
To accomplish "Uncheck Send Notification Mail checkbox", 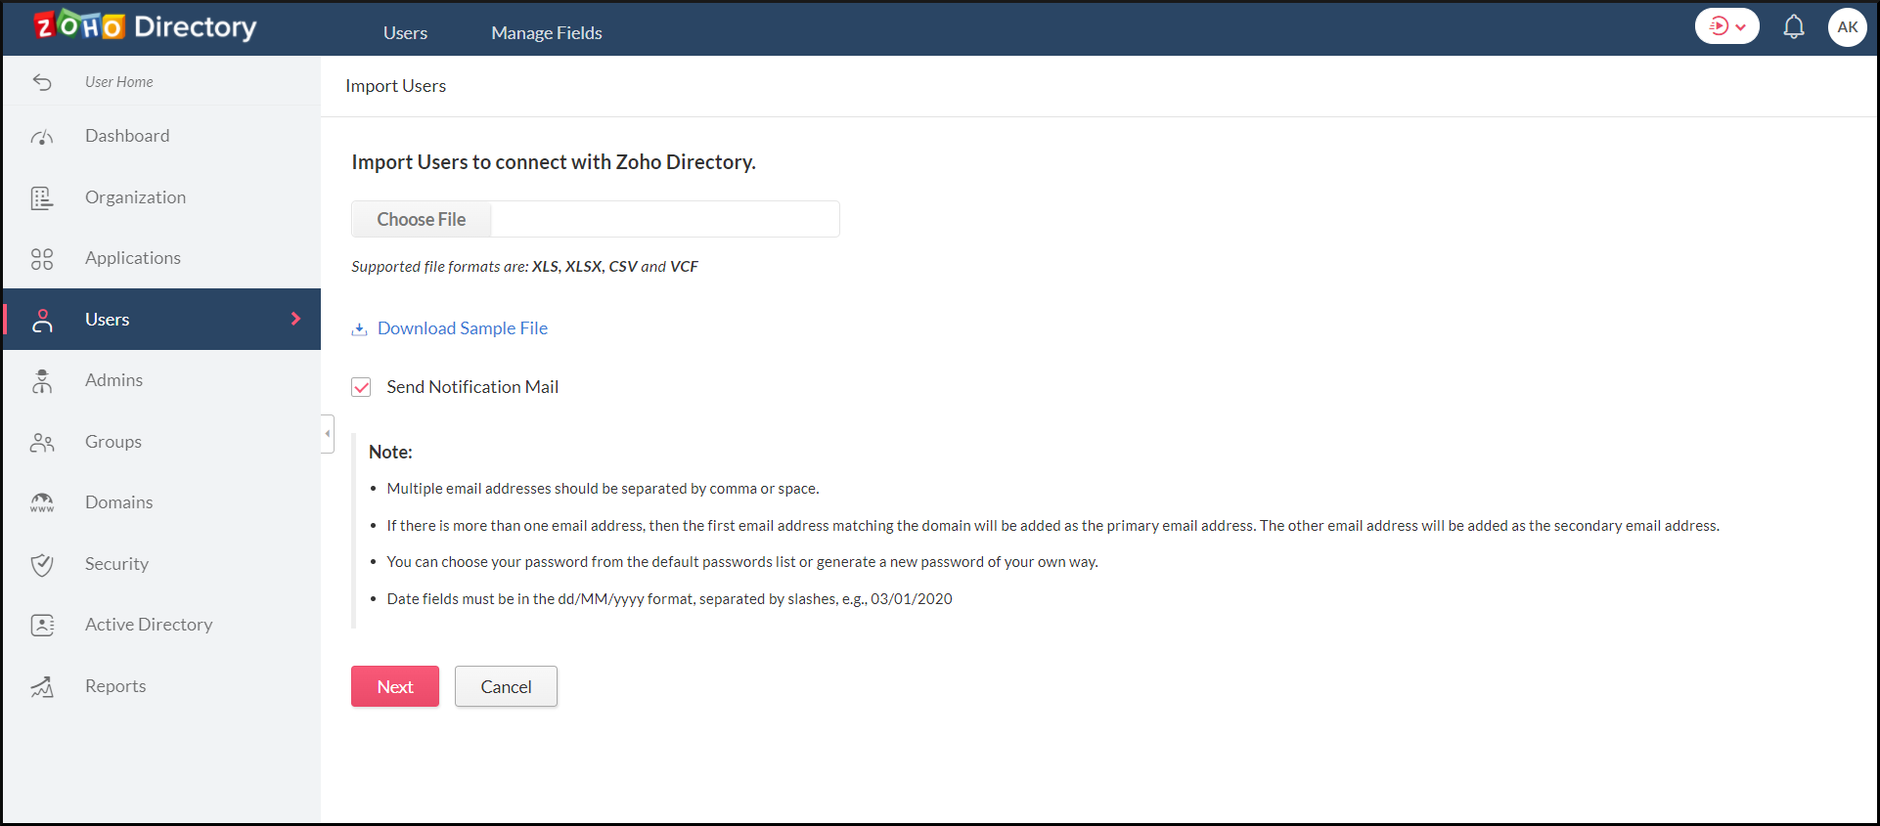I will (x=361, y=387).
